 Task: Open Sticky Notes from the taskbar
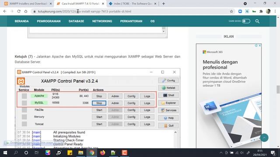(70, 153)
